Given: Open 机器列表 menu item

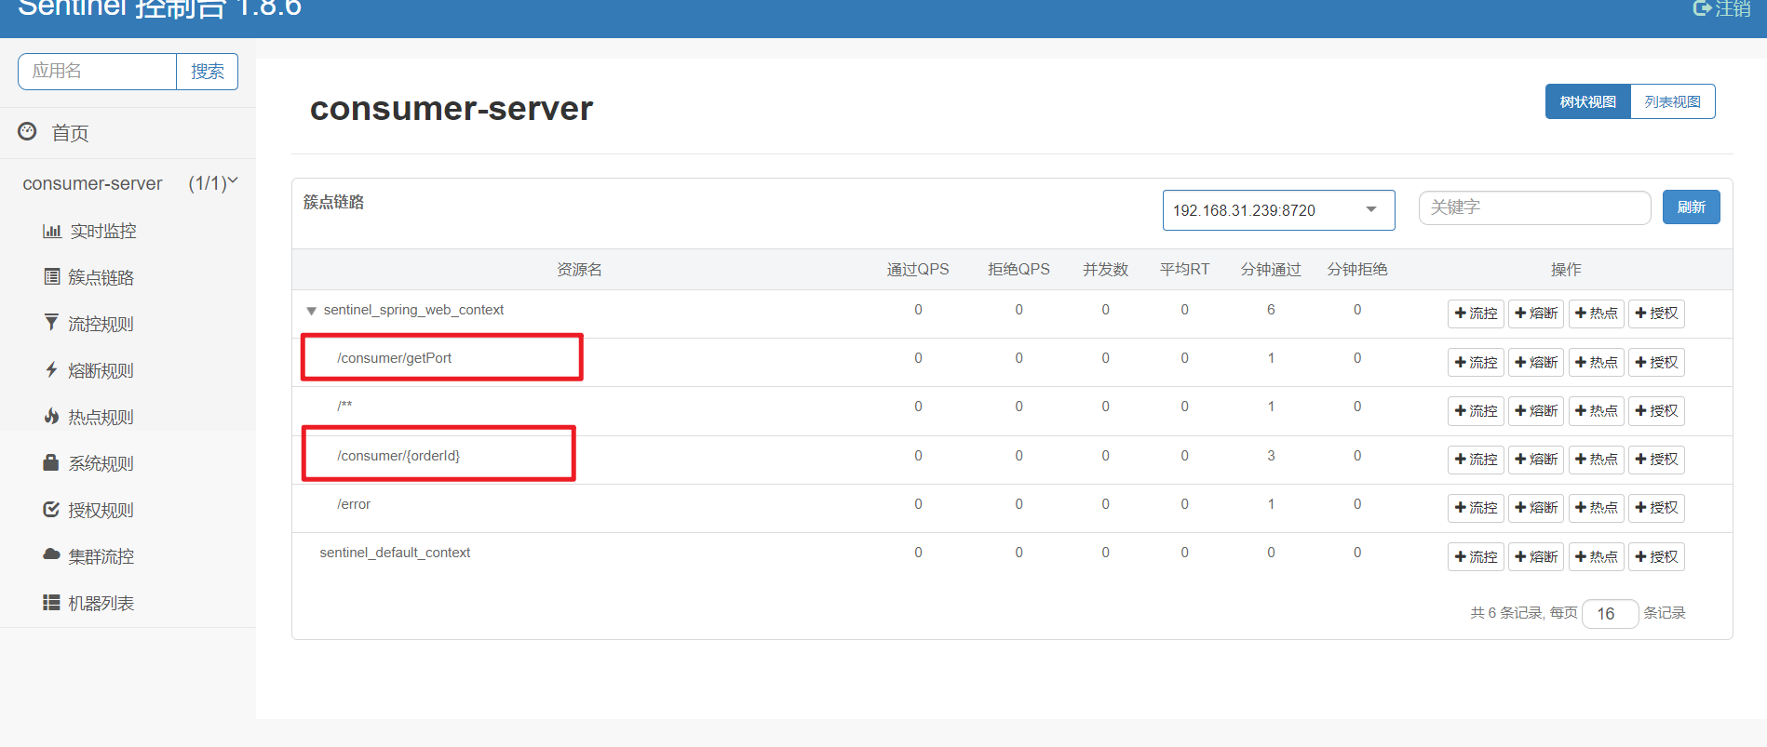Looking at the screenshot, I should point(101,603).
